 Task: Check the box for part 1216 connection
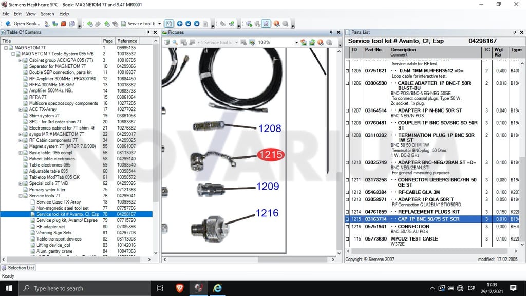(x=347, y=227)
